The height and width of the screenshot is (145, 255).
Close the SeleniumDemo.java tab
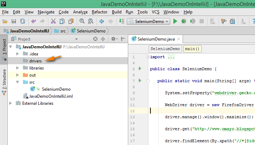(x=178, y=39)
